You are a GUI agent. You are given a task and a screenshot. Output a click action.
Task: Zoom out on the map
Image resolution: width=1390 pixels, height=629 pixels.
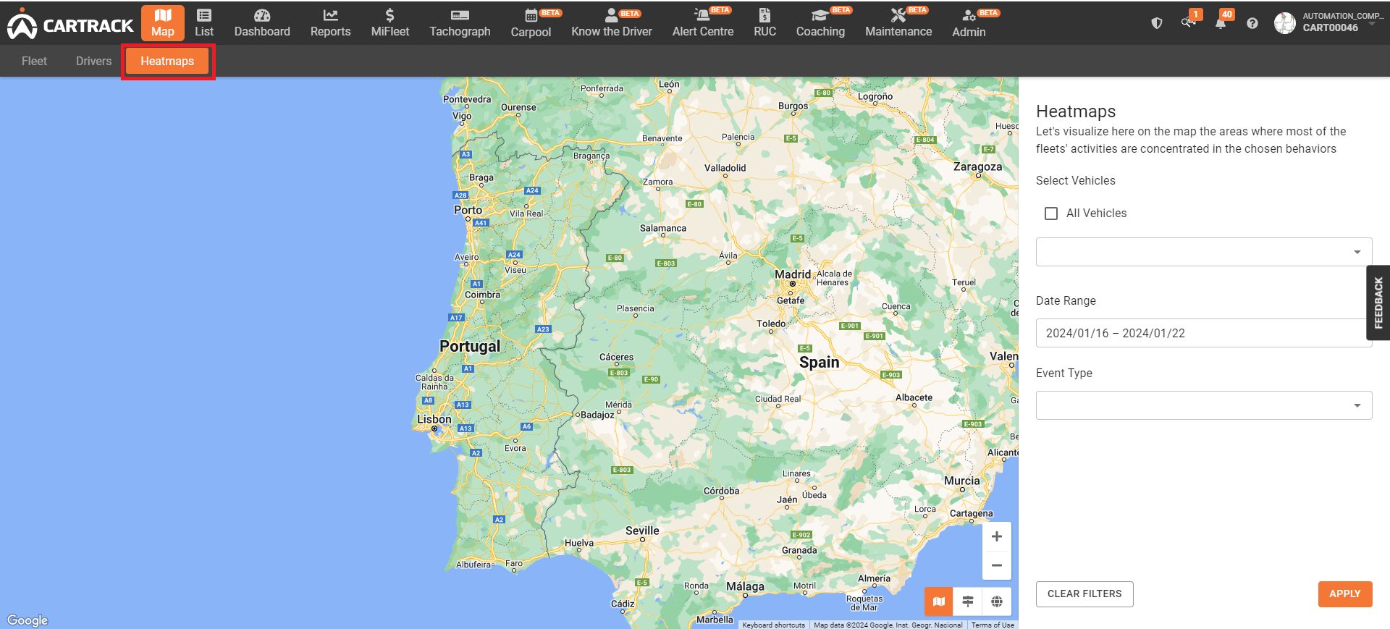point(997,565)
